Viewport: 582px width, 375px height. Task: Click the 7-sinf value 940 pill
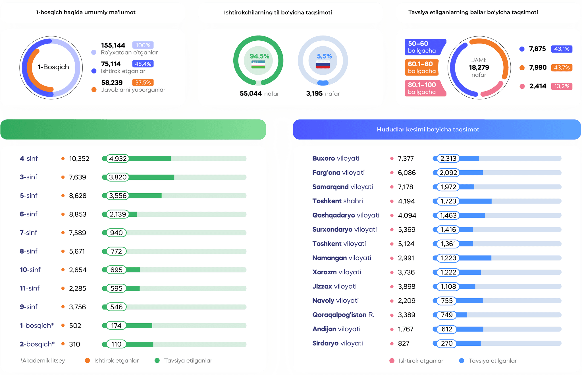116,233
